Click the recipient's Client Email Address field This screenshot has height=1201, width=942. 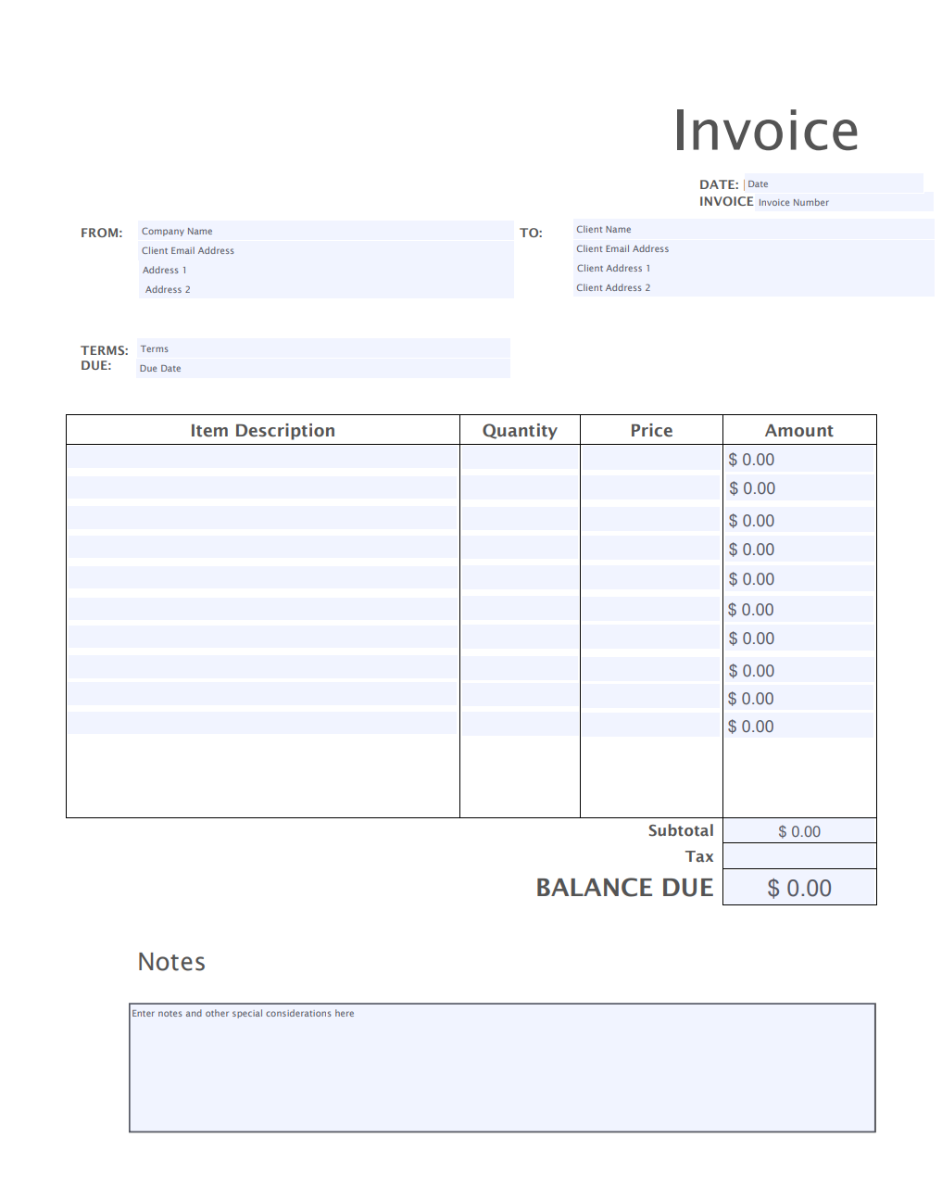click(753, 248)
